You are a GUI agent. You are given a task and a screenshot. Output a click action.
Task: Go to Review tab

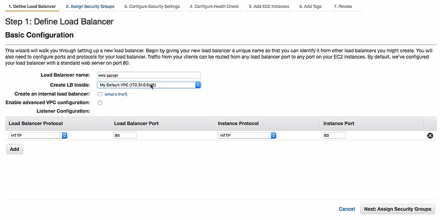click(x=345, y=7)
